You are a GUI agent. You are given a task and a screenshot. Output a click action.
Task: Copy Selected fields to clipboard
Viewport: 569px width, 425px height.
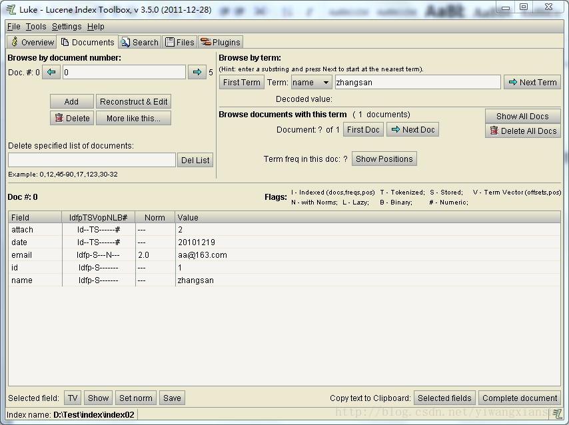coord(444,398)
